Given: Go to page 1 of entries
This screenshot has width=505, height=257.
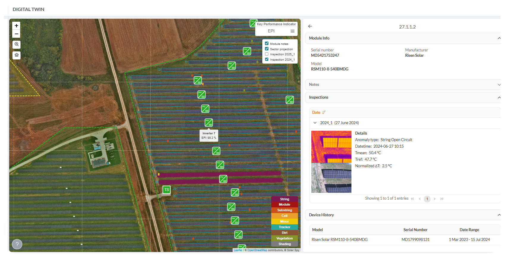Looking at the screenshot, I should tap(427, 199).
